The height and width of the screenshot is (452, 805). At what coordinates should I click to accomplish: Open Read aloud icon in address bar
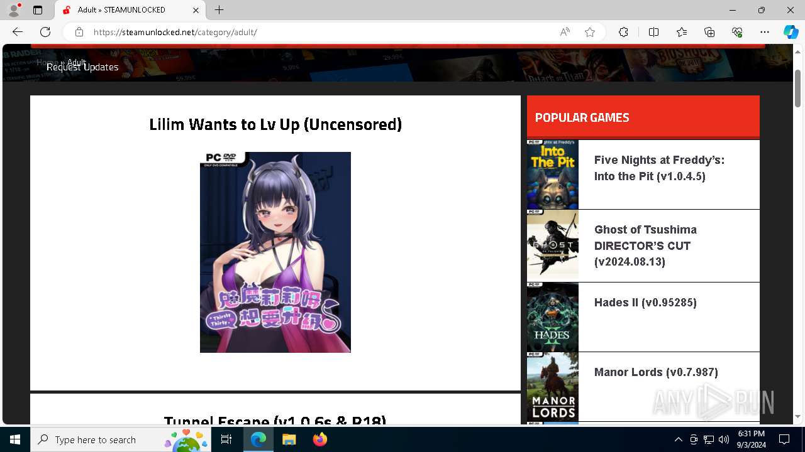coord(565,32)
